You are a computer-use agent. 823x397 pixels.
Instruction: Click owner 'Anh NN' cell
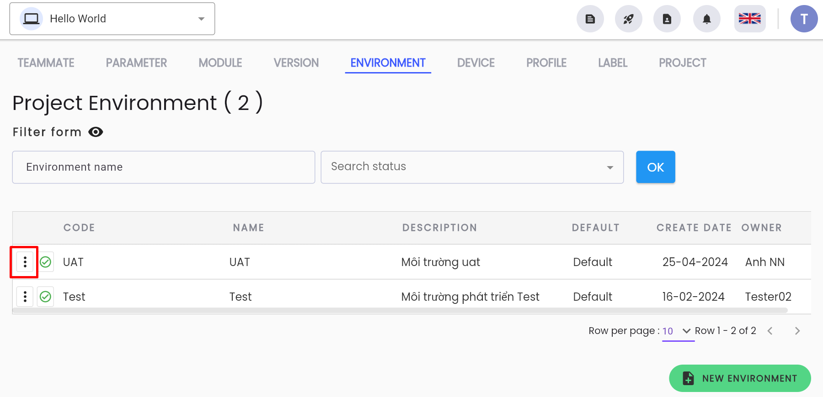765,262
